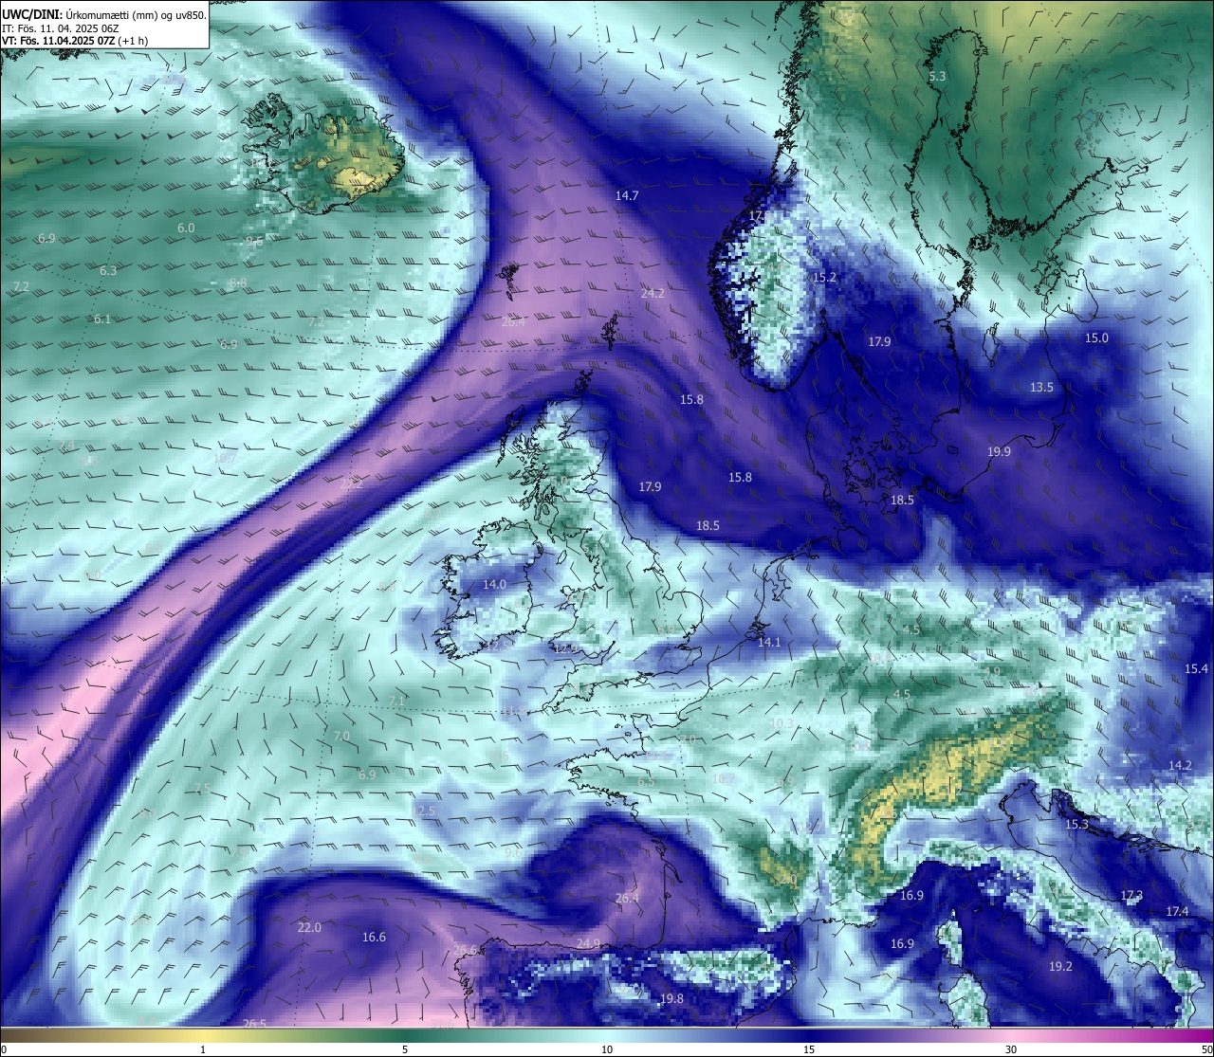This screenshot has width=1214, height=1057.
Task: Click the 17.4 value on the map
Action: coord(1177,911)
